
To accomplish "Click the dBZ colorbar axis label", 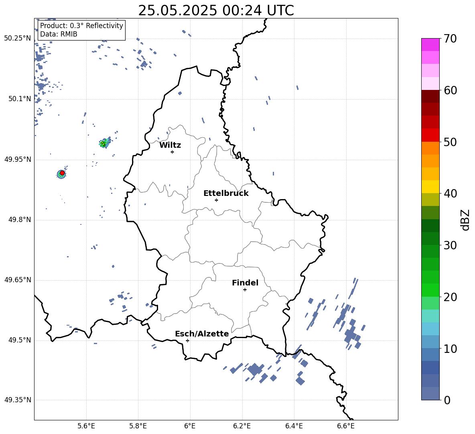I will click(x=465, y=220).
